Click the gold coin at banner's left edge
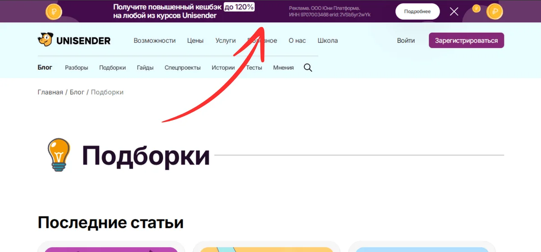Screen dimensions: 541x252 [x=54, y=11]
